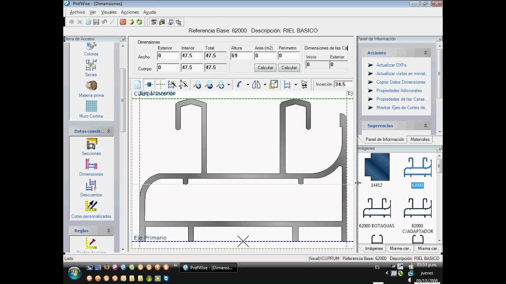Open the Series icon in sidebar
Image resolution: width=506 pixels, height=284 pixels.
91,67
